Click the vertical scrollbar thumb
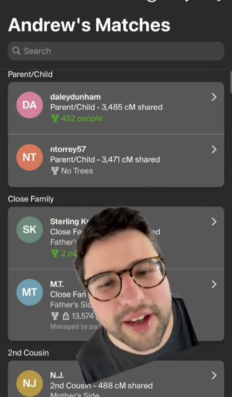 pyautogui.click(x=231, y=81)
